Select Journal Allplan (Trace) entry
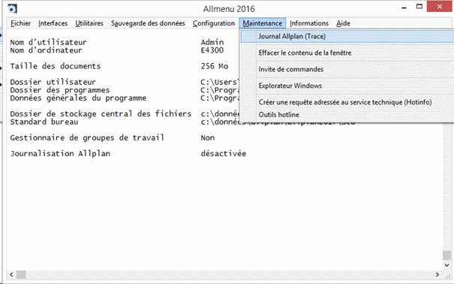Viewport: 454px width, 284px height. 347,37
